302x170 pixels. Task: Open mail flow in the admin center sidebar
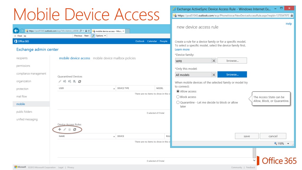pos(22,97)
